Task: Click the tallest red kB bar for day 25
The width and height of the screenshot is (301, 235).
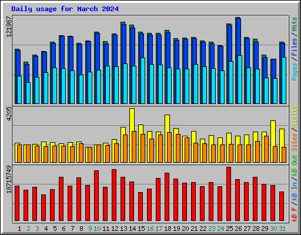Action: (x=229, y=194)
